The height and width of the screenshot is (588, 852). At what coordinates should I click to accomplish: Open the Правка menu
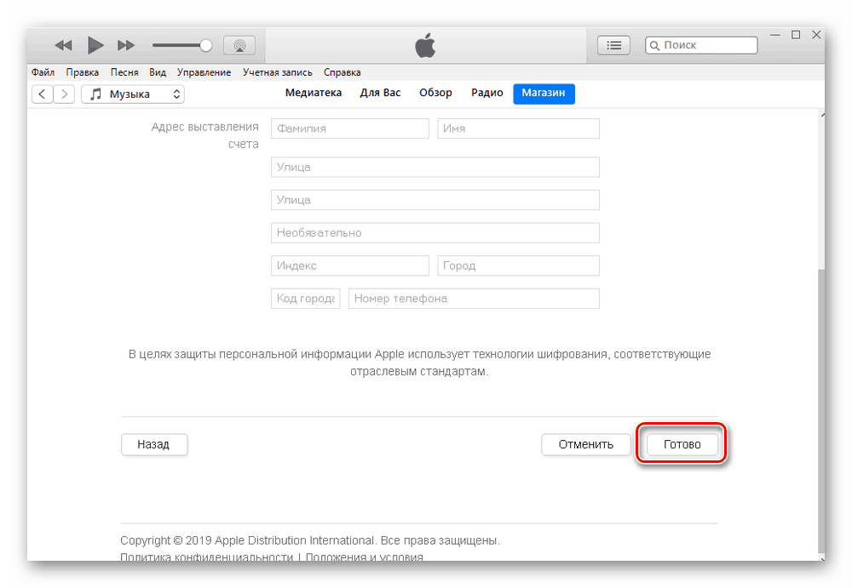tap(82, 72)
